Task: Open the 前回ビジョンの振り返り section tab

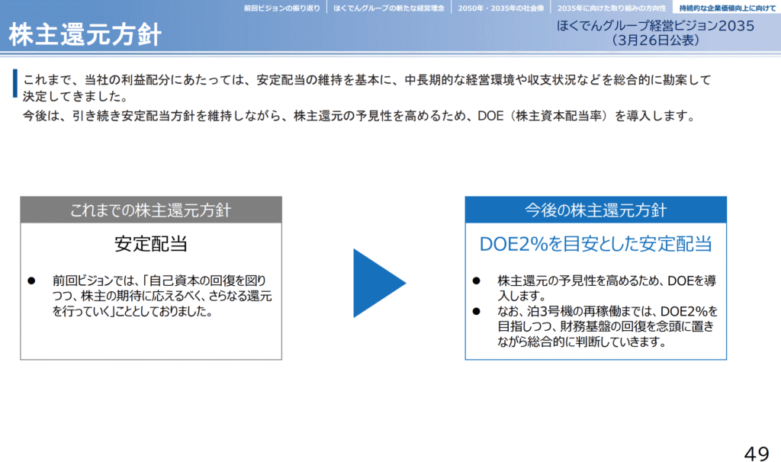Action: (282, 8)
